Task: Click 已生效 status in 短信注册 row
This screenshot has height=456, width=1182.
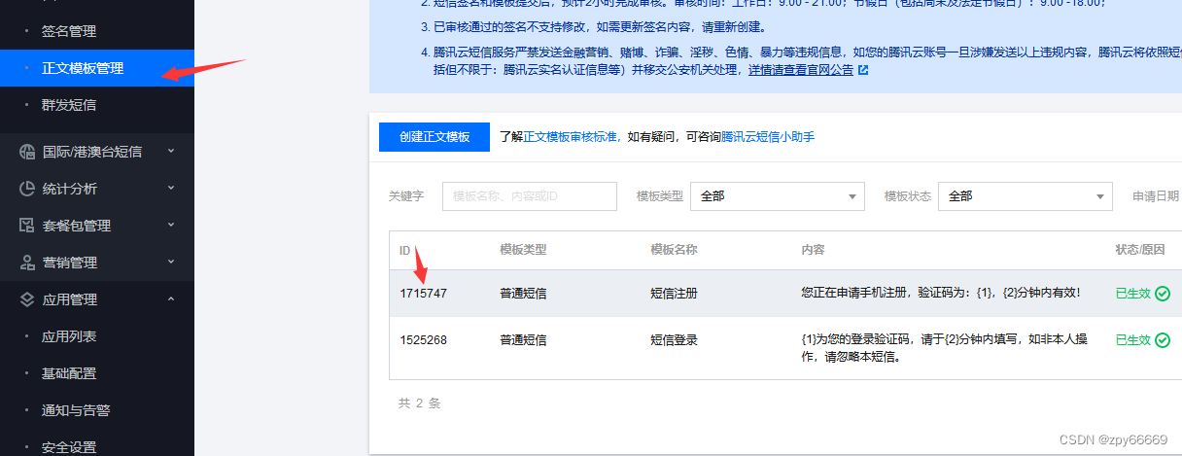Action: point(1132,293)
